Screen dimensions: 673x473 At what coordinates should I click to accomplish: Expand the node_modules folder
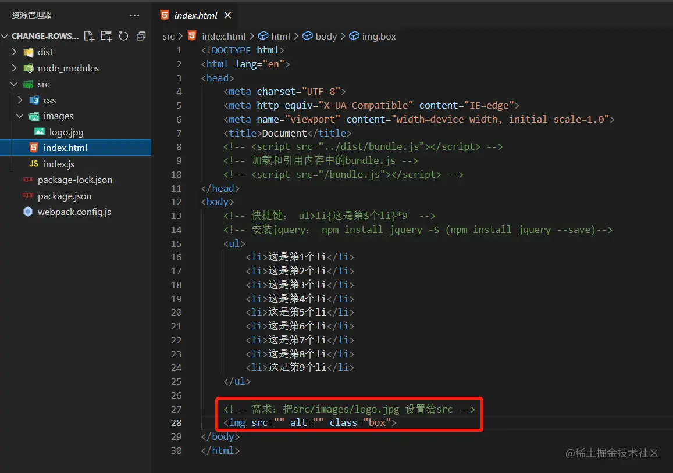pos(14,68)
